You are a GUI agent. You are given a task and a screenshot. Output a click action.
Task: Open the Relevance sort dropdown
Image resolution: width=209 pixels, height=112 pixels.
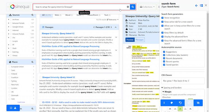[x=113, y=20]
